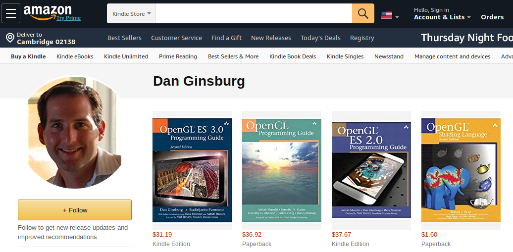513x252 pixels.
Task: Select OpenGL ES 3.0 Programming Guide cover
Action: coord(192,170)
